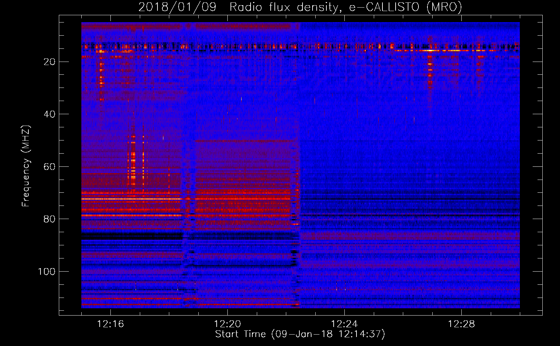Viewport: 560px width, 346px height.
Task: Click the 80 MHz frequency tick label
Action: coord(49,219)
